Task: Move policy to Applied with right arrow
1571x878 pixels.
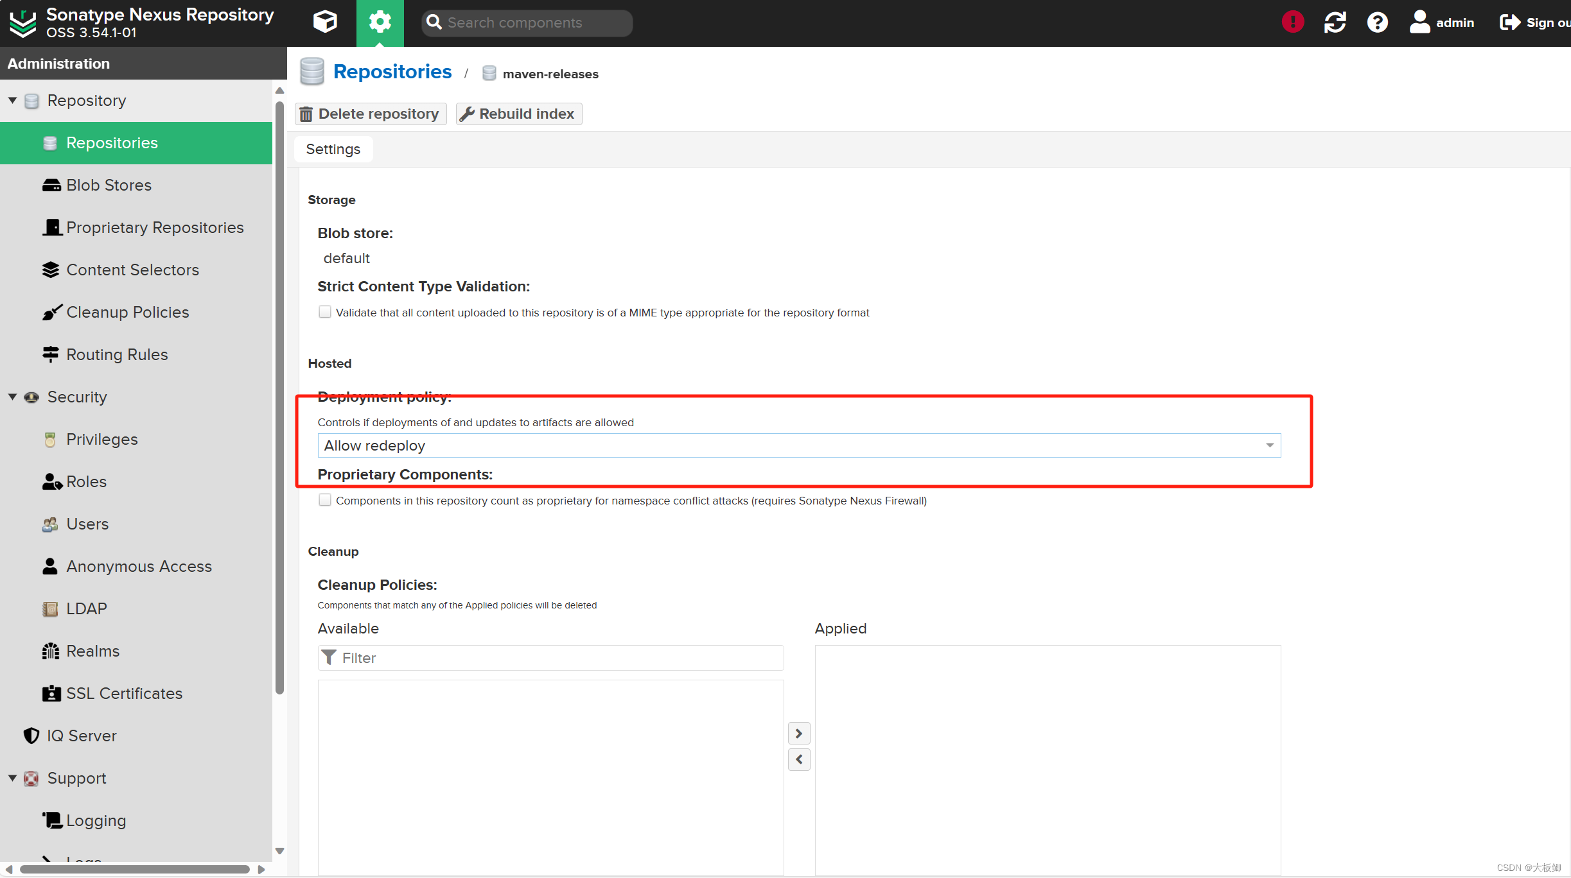Action: click(x=799, y=734)
